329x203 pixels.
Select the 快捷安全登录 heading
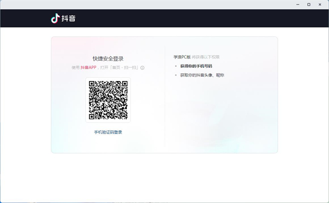[108, 59]
